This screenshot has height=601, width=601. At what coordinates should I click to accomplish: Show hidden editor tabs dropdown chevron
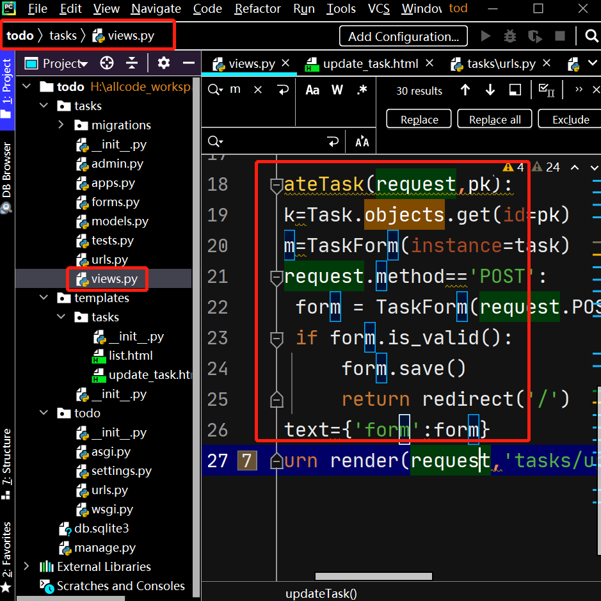(593, 63)
